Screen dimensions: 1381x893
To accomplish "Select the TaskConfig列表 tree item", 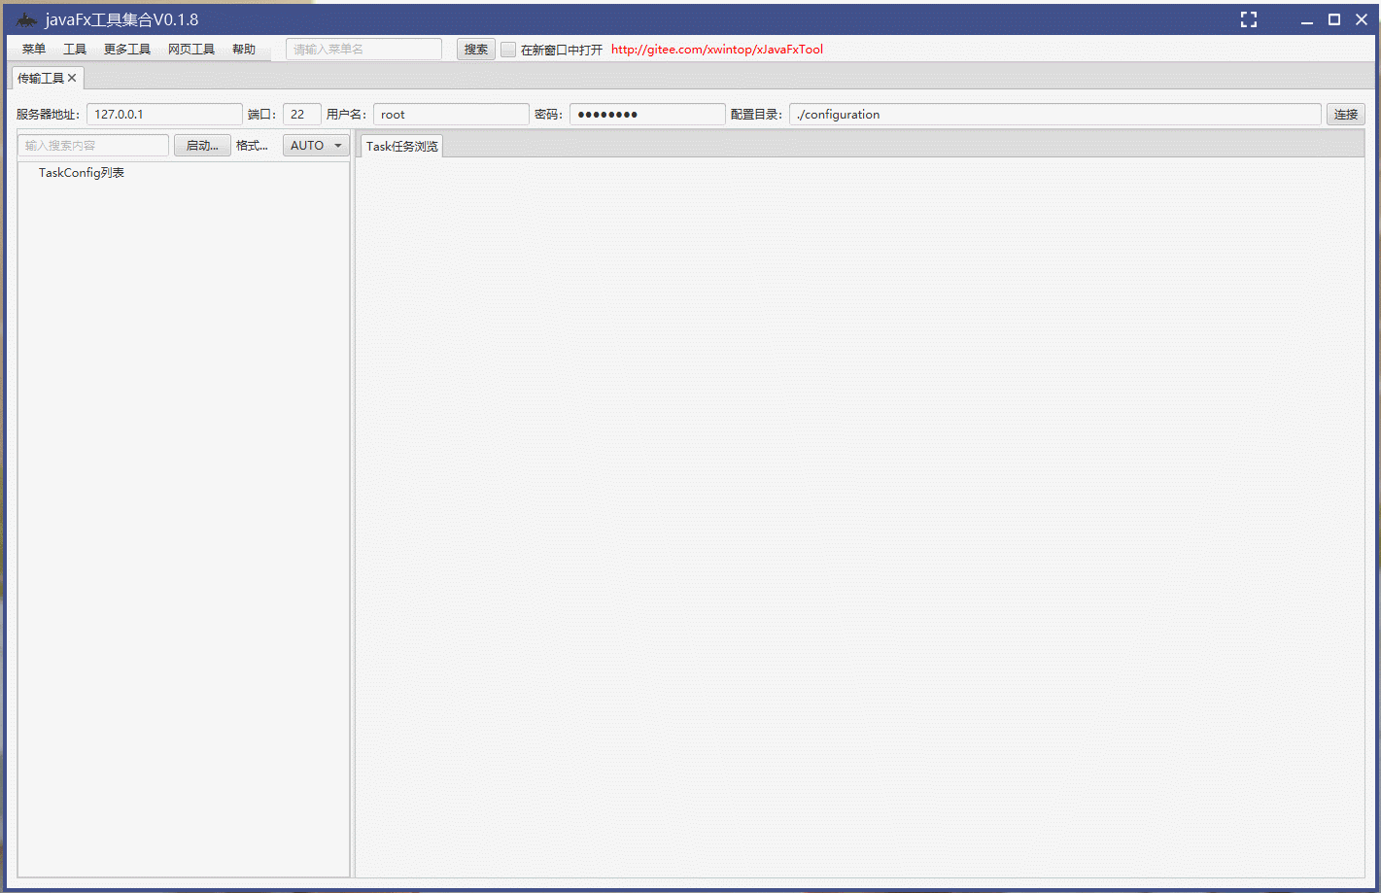I will (x=82, y=173).
